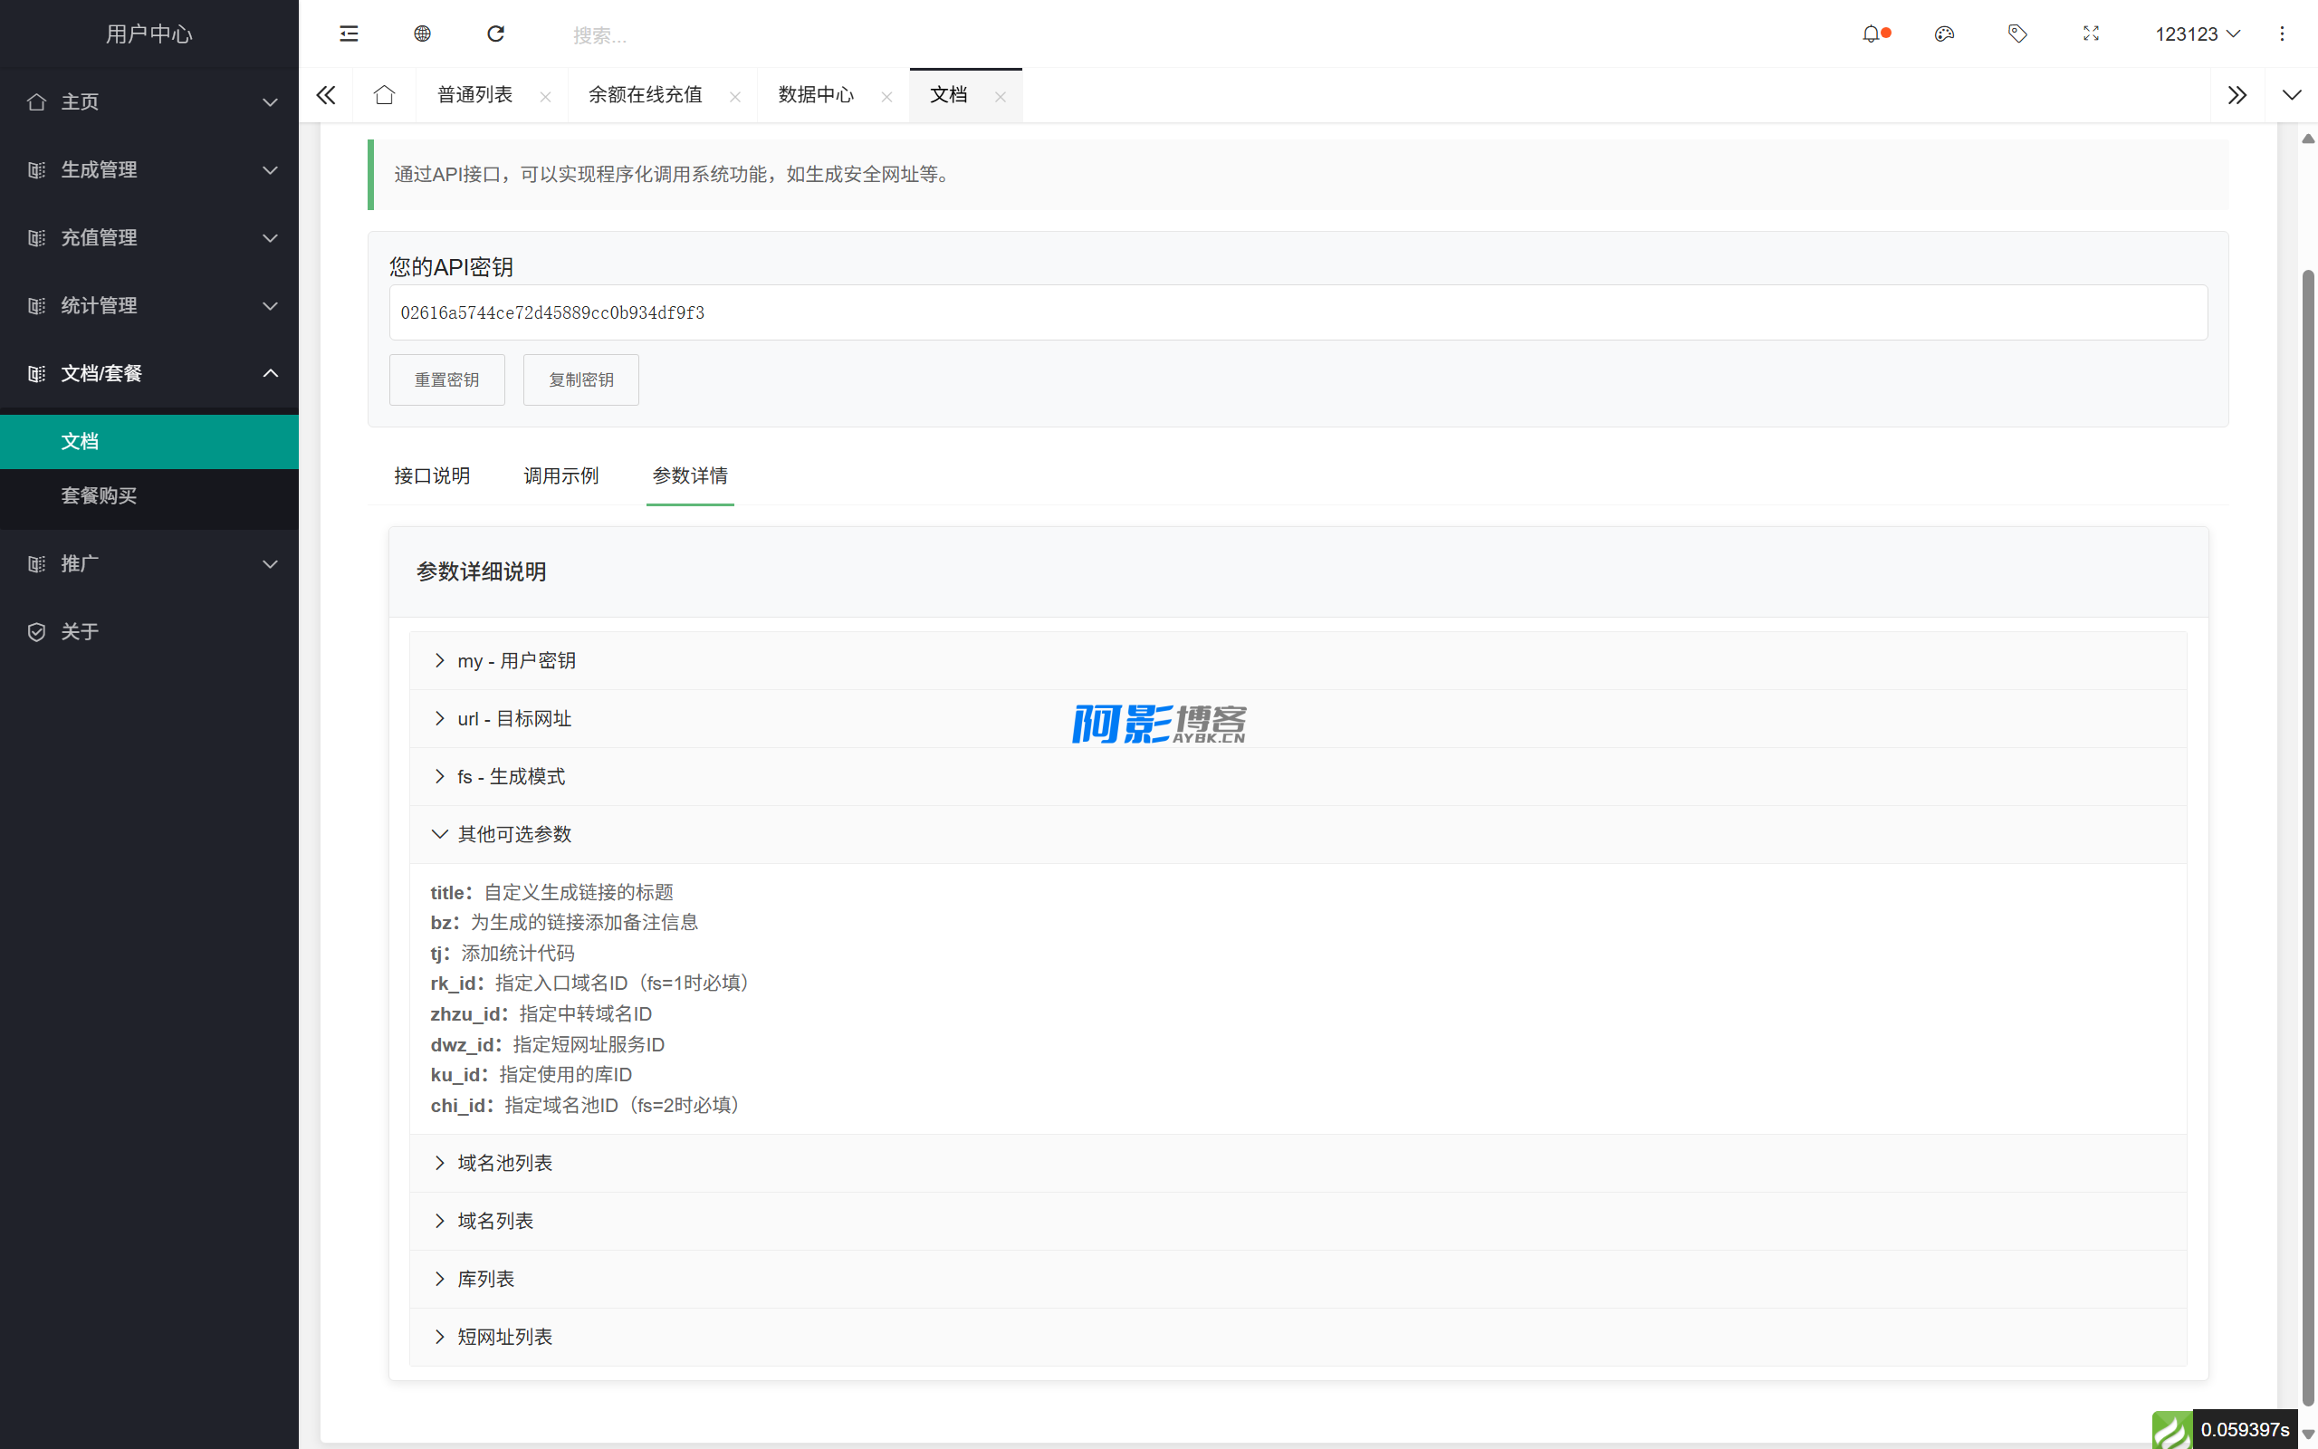Click the tag icon in header
This screenshot has width=2318, height=1449.
point(2017,34)
